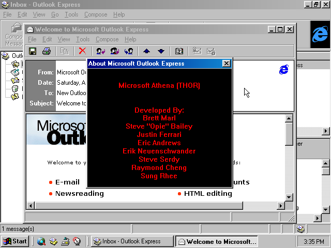
Task: Click Inbox preview pane scroll up arrow
Action: point(325,163)
